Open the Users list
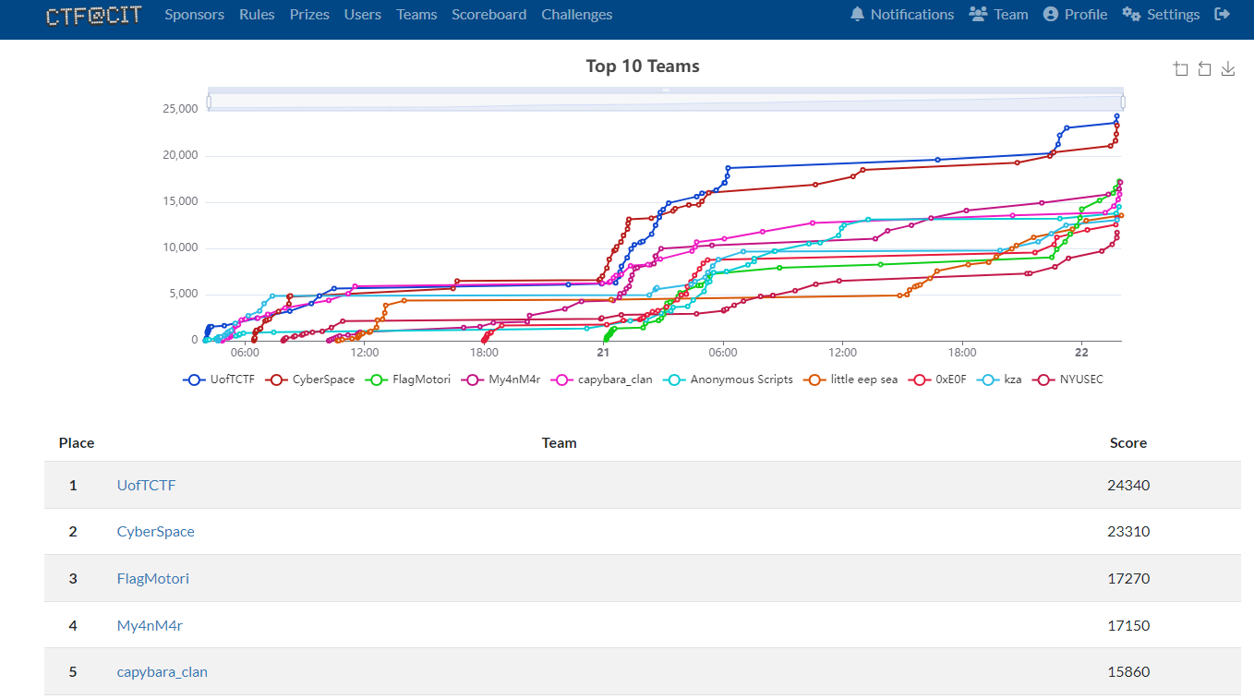1254x699 pixels. click(363, 15)
